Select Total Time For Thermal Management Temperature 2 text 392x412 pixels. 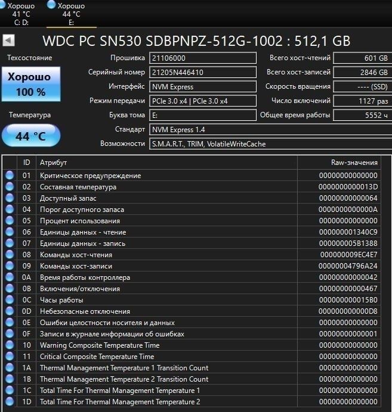coord(120,401)
